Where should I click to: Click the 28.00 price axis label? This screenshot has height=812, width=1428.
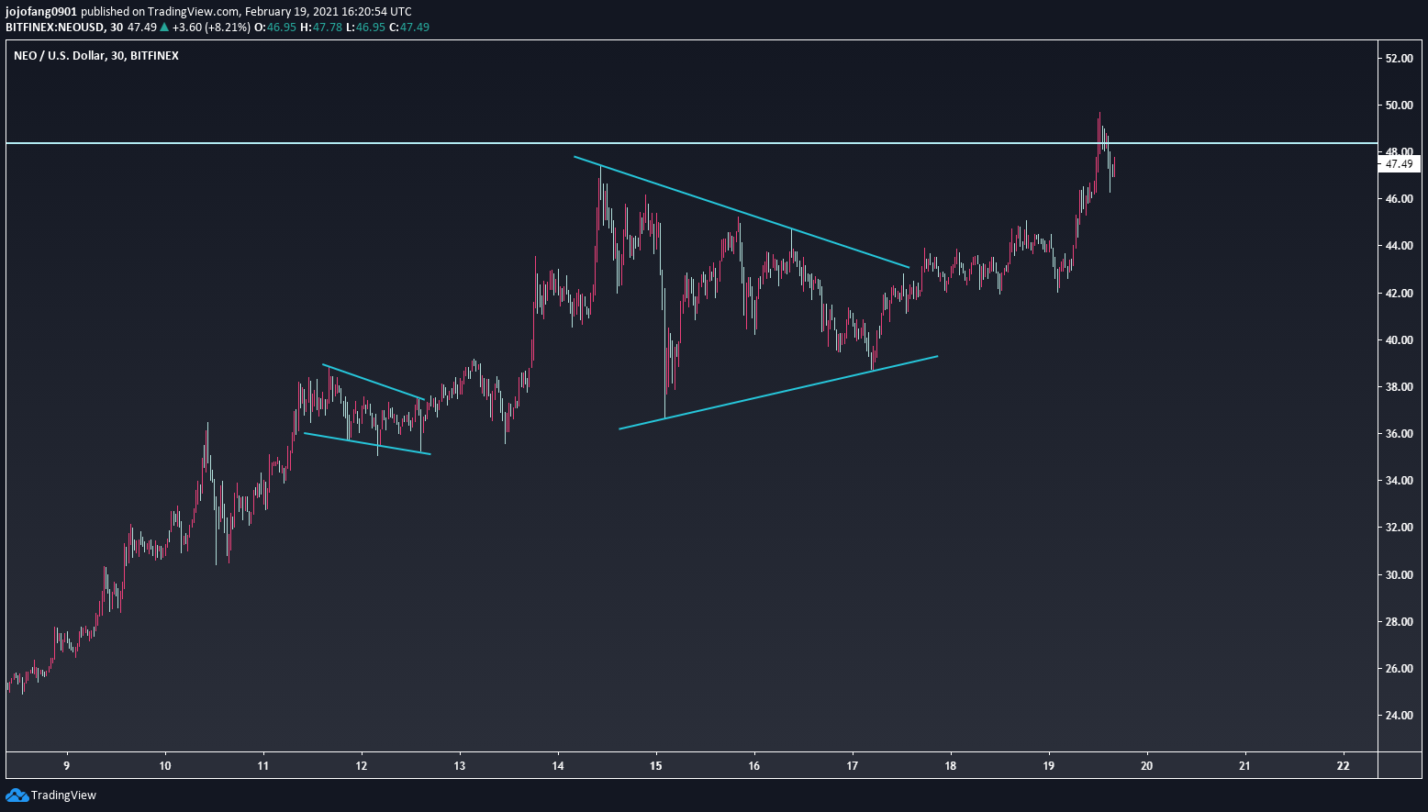pos(1399,622)
